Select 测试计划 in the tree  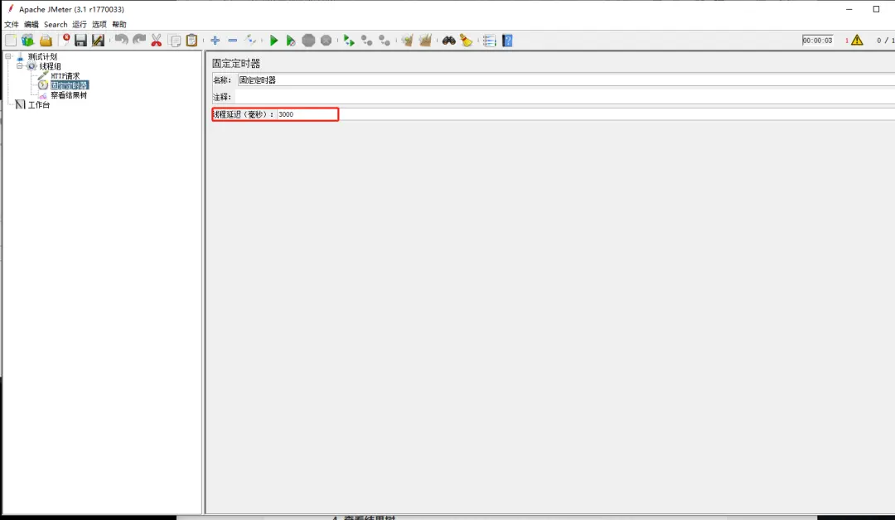tap(43, 56)
